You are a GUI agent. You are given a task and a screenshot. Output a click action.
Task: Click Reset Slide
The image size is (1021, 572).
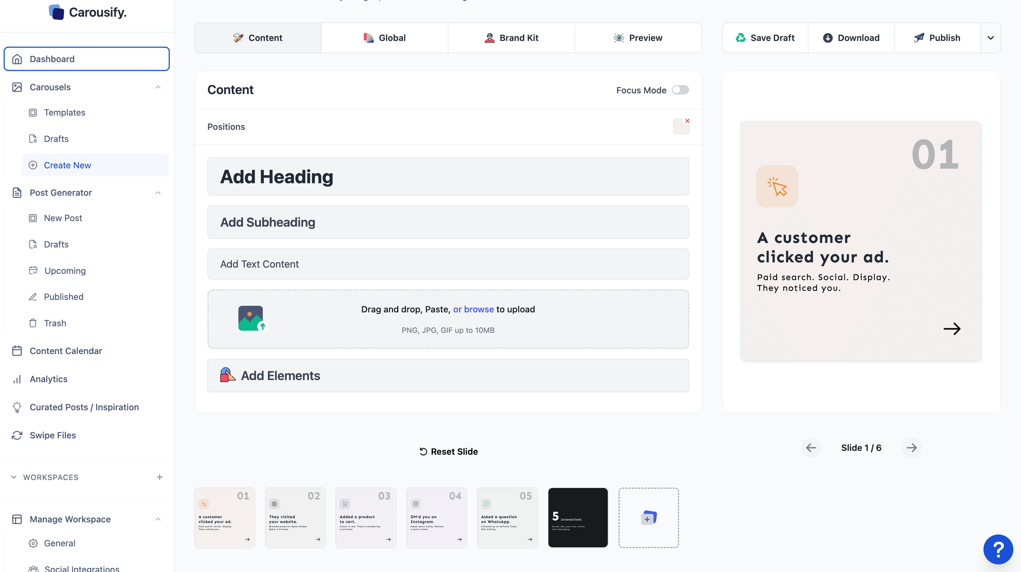pos(448,452)
